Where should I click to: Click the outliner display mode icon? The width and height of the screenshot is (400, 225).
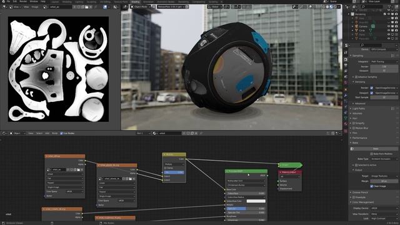pyautogui.click(x=347, y=7)
